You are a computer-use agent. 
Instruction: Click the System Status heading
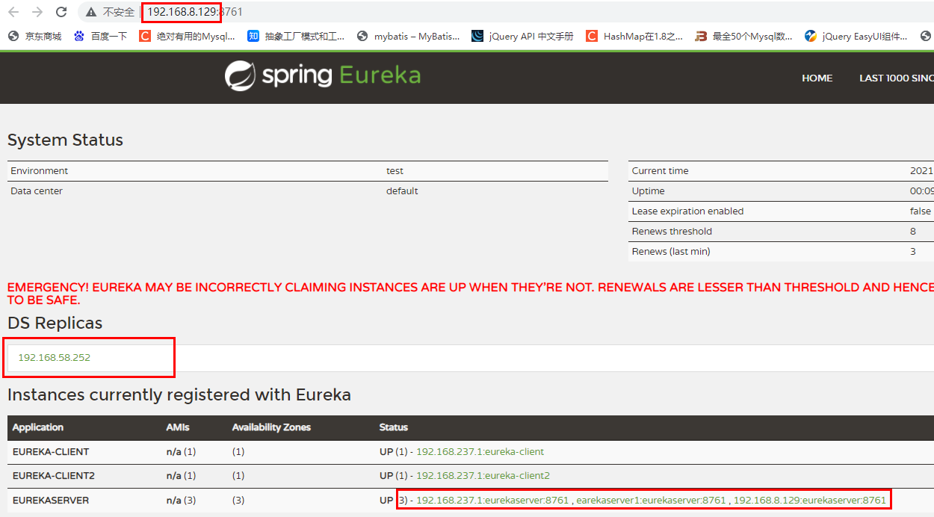click(x=65, y=140)
